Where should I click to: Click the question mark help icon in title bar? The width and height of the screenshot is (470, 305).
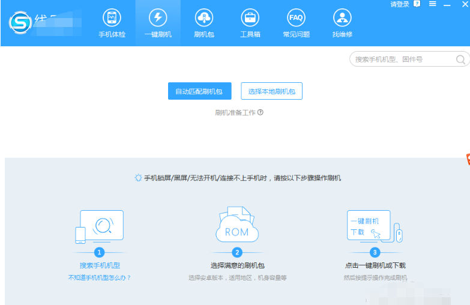pos(417,4)
